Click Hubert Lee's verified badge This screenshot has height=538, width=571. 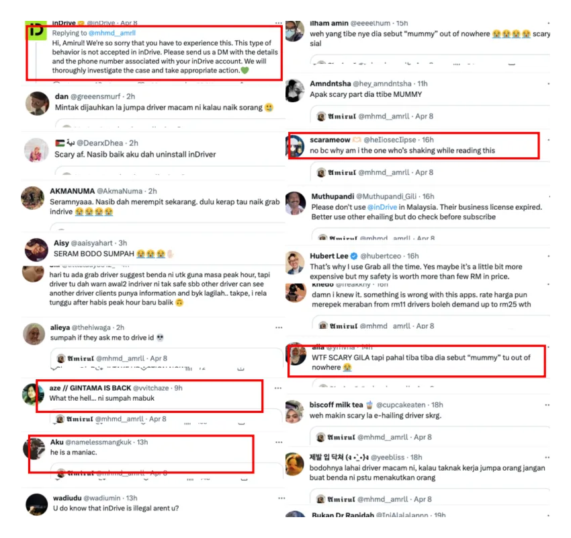[x=353, y=256]
